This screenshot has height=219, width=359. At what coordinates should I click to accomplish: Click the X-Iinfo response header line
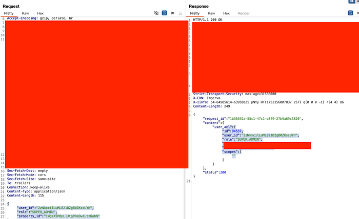[268, 102]
